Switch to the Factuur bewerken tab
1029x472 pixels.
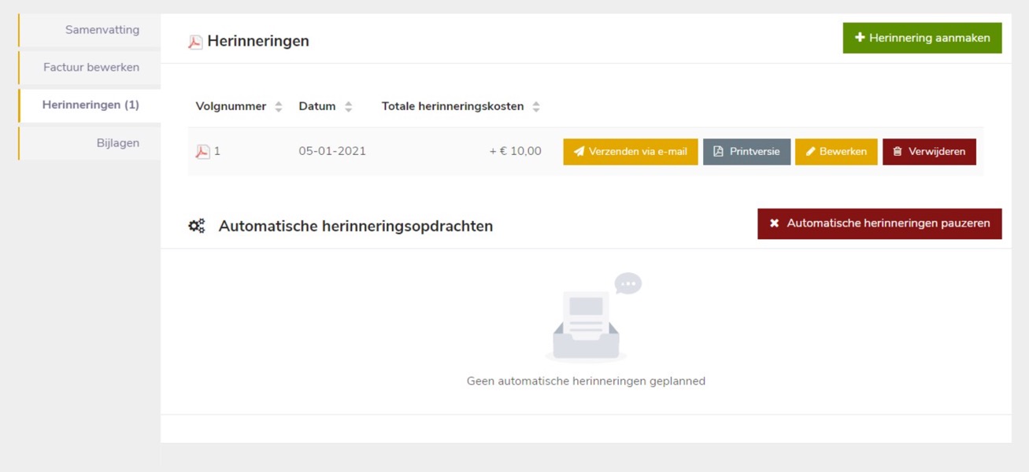(x=91, y=68)
